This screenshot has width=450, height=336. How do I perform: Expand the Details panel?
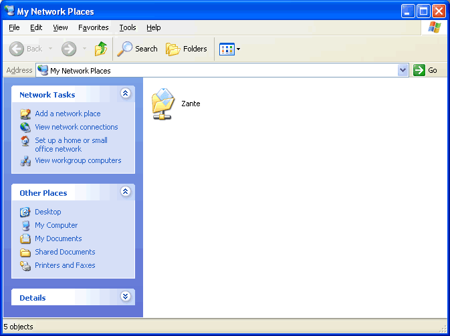[x=125, y=297]
